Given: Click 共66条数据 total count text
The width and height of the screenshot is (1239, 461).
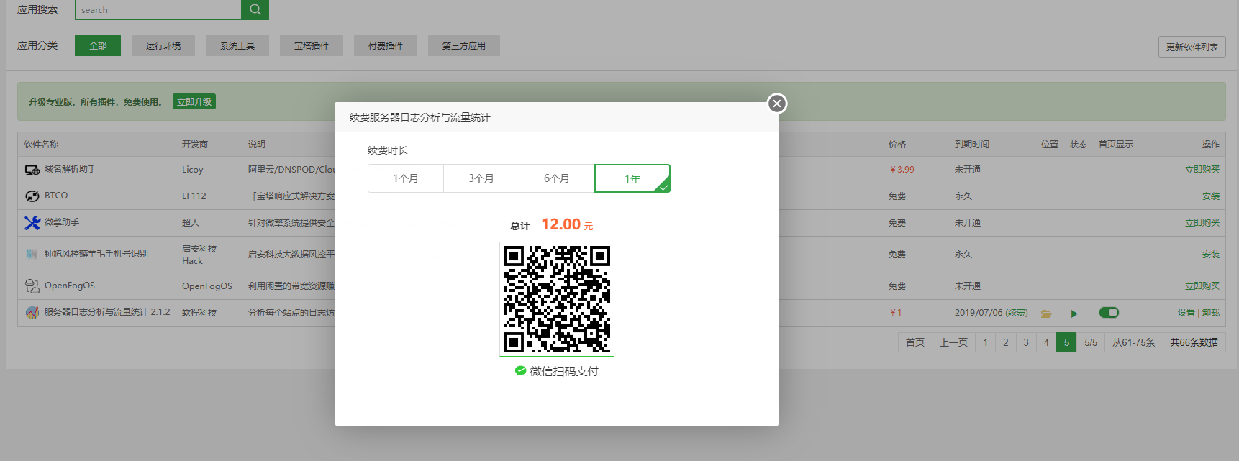Looking at the screenshot, I should 1194,342.
